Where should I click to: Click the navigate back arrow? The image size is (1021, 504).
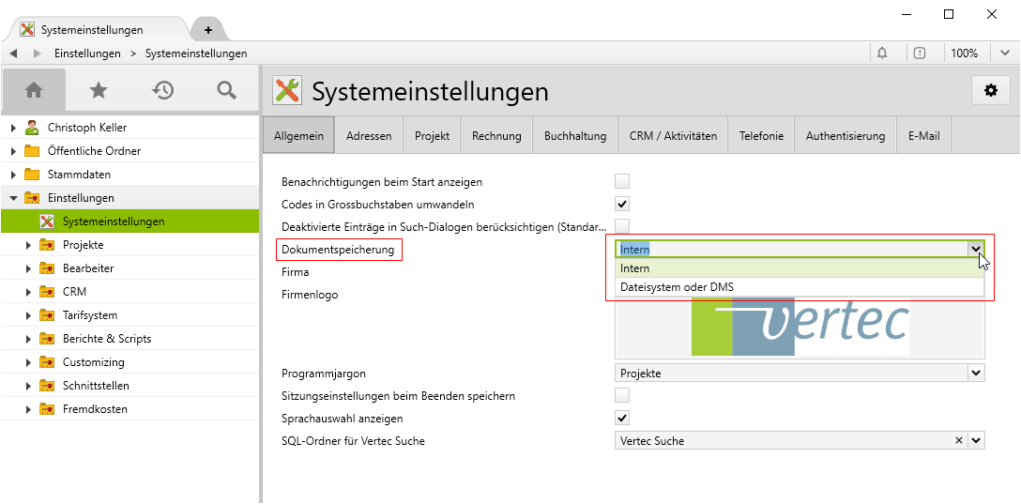coord(14,53)
